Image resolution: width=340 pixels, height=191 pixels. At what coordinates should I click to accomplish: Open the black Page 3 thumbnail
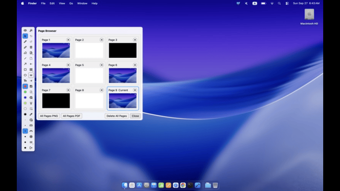(123, 50)
